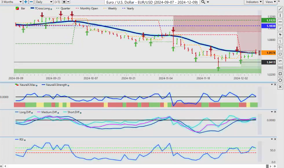Select the comment callout tool
Viewport: 284px width, 168px height.
pyautogui.click(x=280, y=54)
